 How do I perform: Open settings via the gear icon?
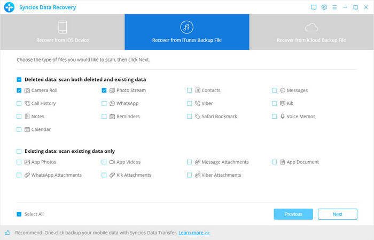[x=323, y=7]
